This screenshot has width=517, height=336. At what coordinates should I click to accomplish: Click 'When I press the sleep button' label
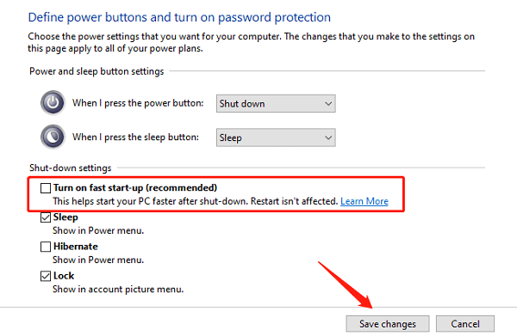pos(135,137)
